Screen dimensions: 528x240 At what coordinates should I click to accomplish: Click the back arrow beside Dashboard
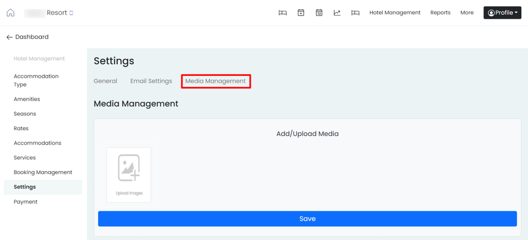[x=9, y=37]
